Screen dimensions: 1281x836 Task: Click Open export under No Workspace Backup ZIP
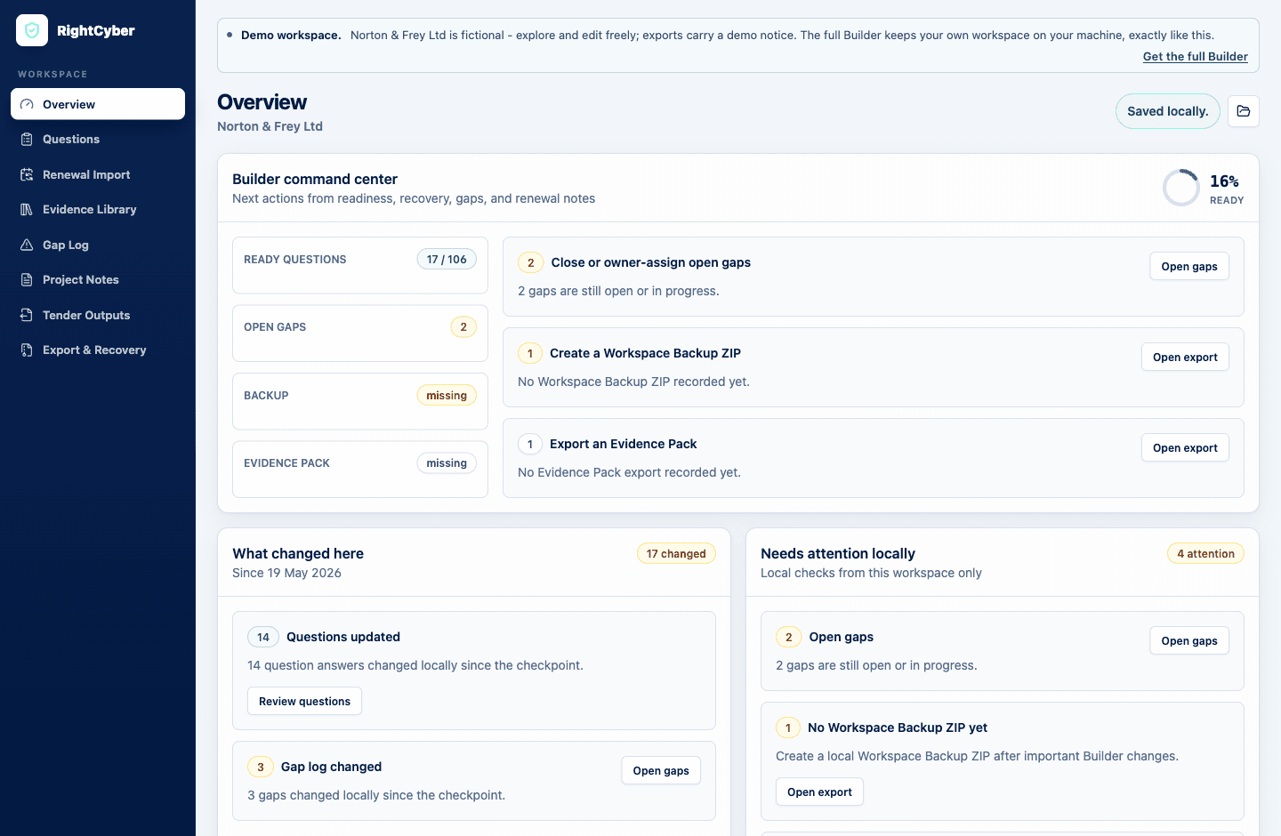click(819, 792)
